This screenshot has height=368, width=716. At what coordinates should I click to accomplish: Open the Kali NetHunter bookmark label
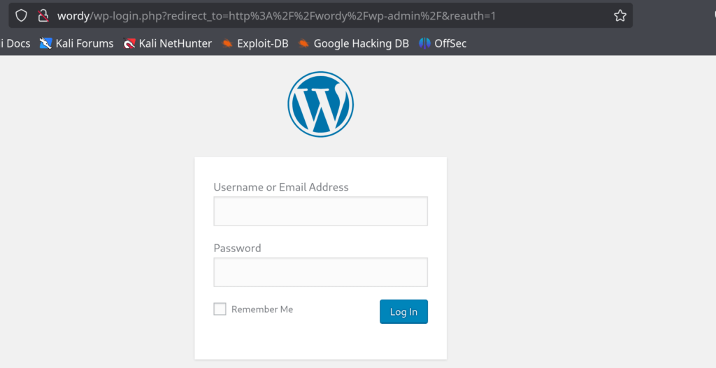176,43
